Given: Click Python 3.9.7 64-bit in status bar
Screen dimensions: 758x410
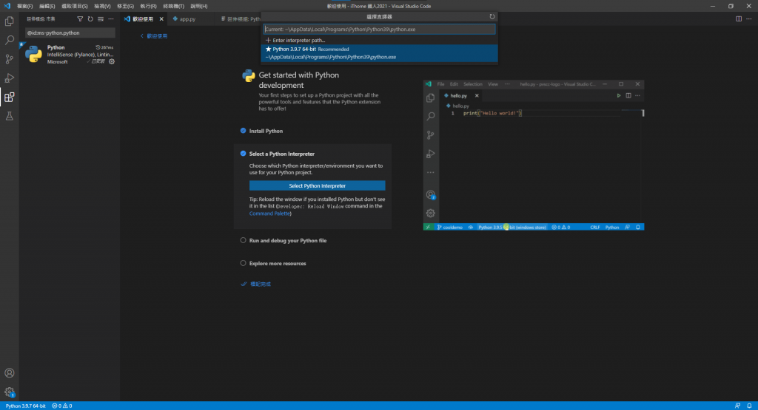Looking at the screenshot, I should coord(26,406).
